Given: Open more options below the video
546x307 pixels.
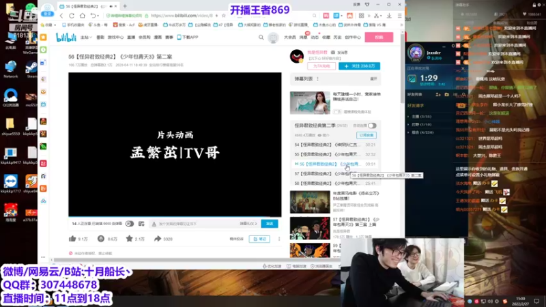Looking at the screenshot, I should click(x=279, y=239).
